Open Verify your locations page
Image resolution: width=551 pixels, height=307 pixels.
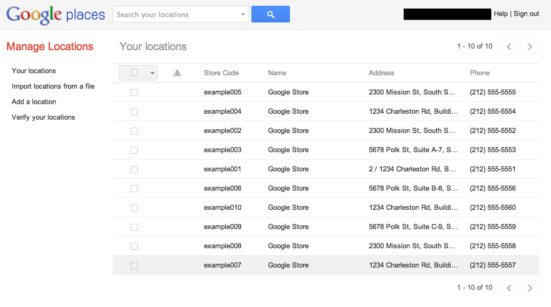pos(43,117)
